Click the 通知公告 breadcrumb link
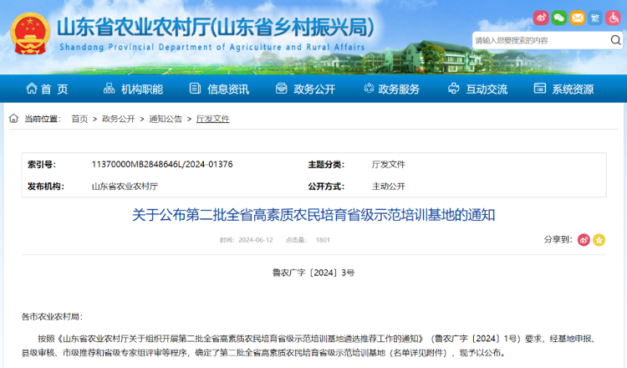627x368 pixels. click(166, 119)
